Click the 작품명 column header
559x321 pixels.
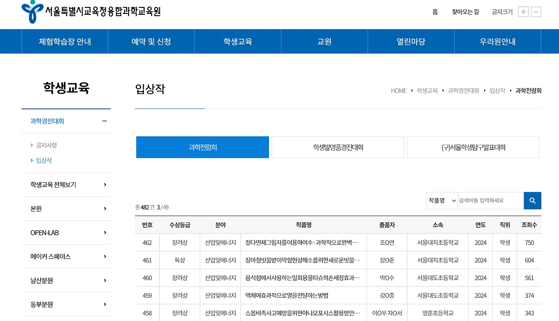point(304,225)
